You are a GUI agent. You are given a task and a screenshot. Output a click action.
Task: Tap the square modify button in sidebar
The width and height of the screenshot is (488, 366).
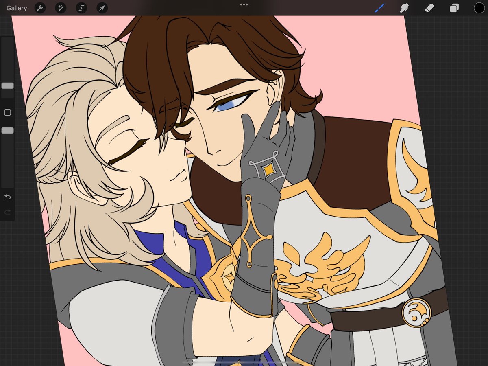click(7, 112)
